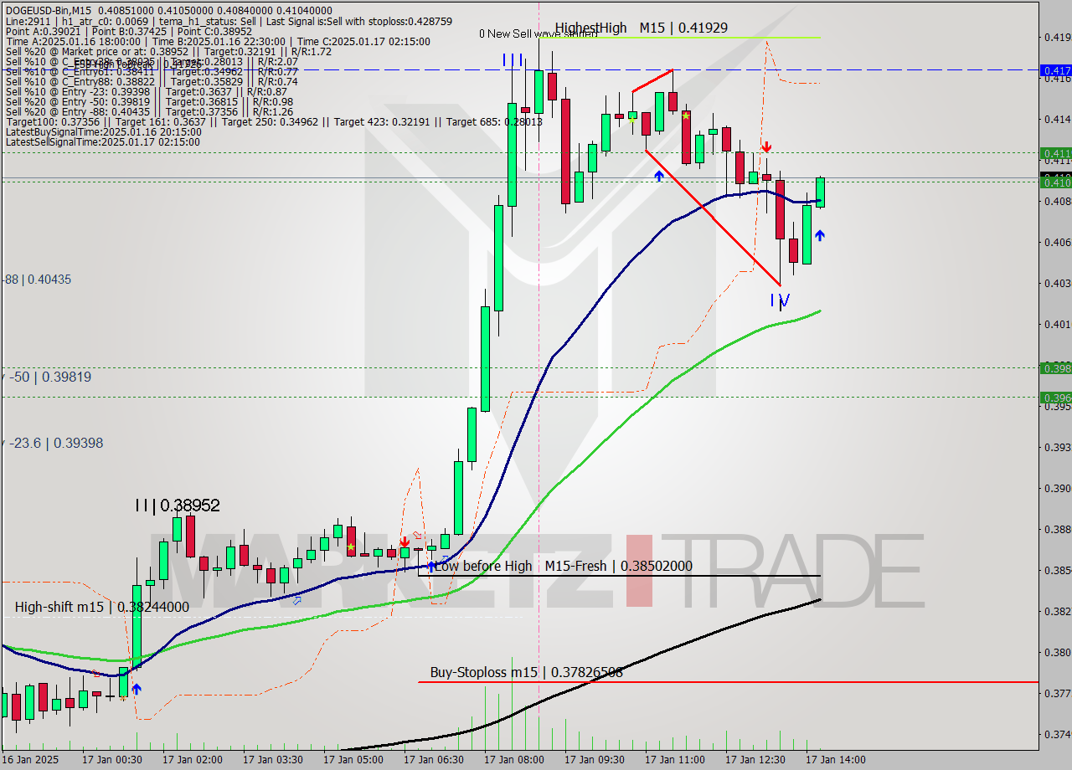Click the blue up arrow beside the last green candle
Screen dimensions: 1072x770
[819, 236]
